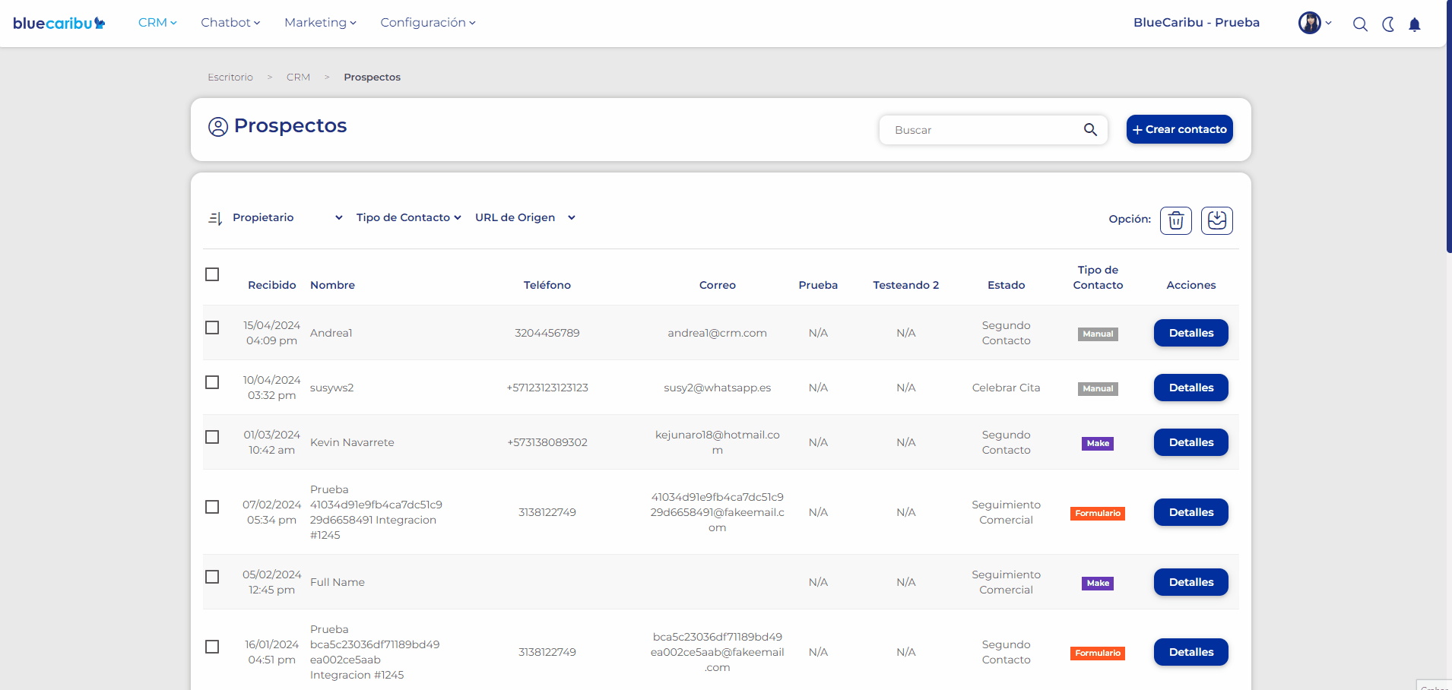Open the Chatbot menu
This screenshot has height=690, width=1452.
point(230,23)
